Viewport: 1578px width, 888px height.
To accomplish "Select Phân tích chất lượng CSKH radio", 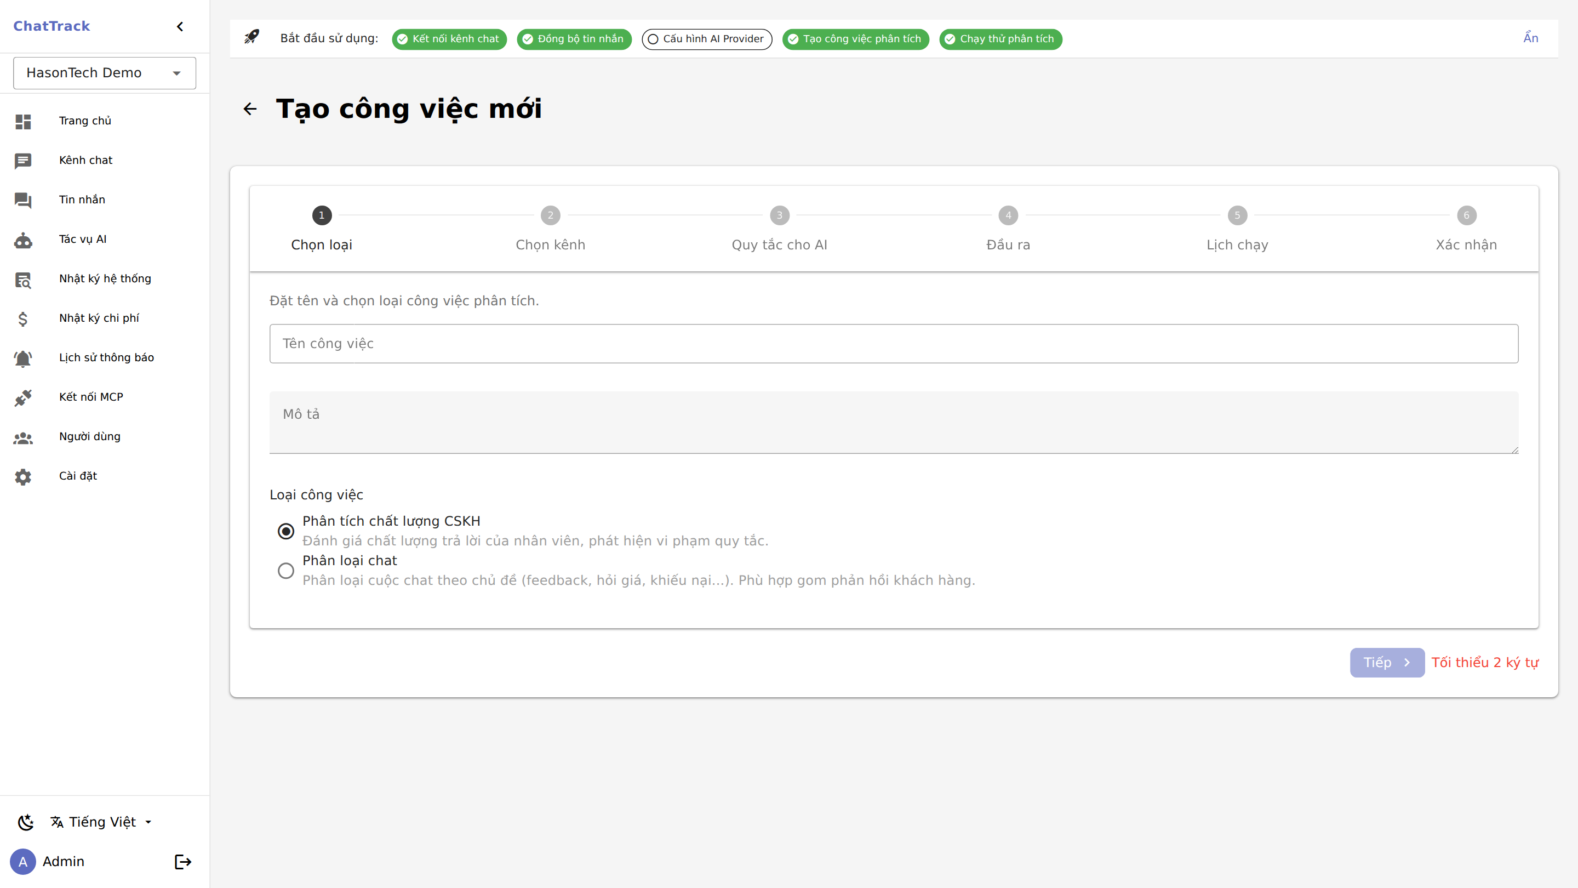I will click(x=285, y=531).
